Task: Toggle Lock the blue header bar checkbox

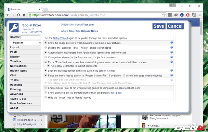Action: (45, 70)
